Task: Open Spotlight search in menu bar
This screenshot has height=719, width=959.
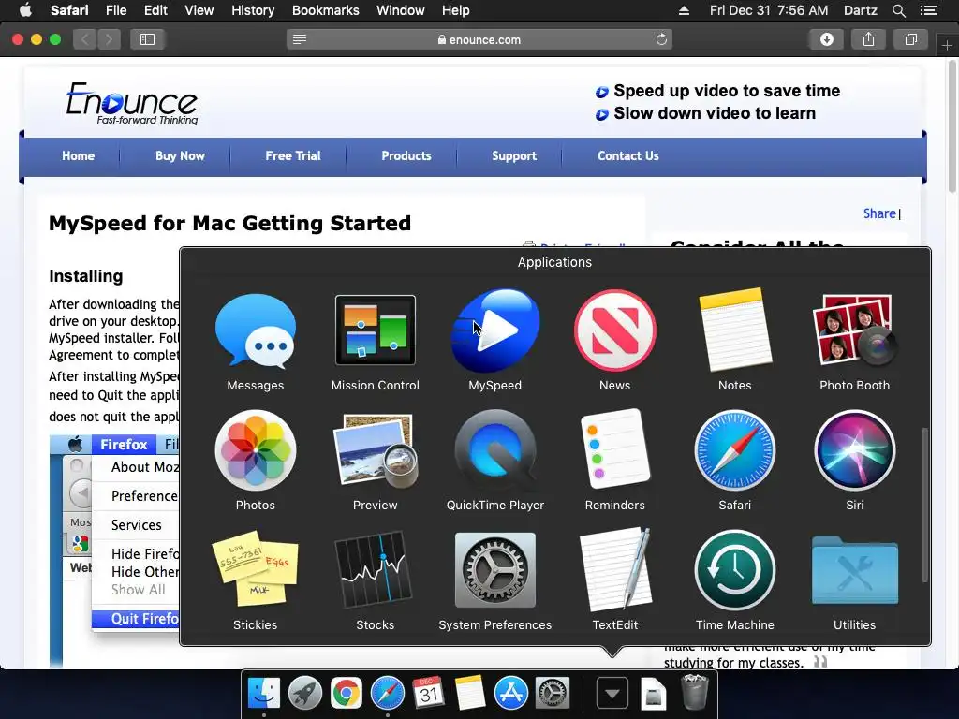Action: pyautogui.click(x=898, y=10)
